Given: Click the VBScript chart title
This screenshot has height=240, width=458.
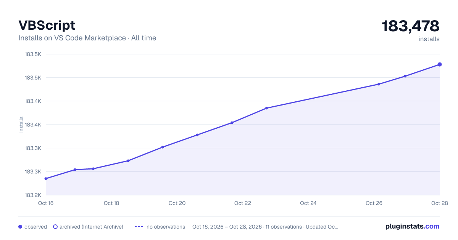Looking at the screenshot, I should tap(47, 25).
